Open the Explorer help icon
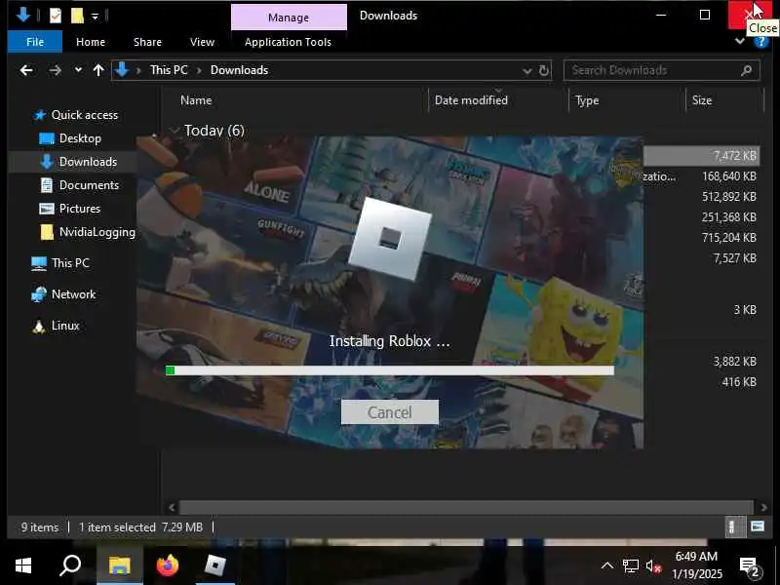This screenshot has height=585, width=780. click(761, 42)
